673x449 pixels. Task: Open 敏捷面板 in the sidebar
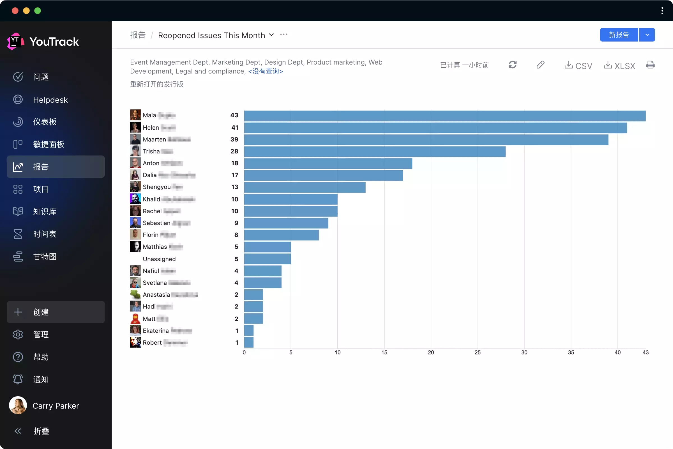[49, 144]
